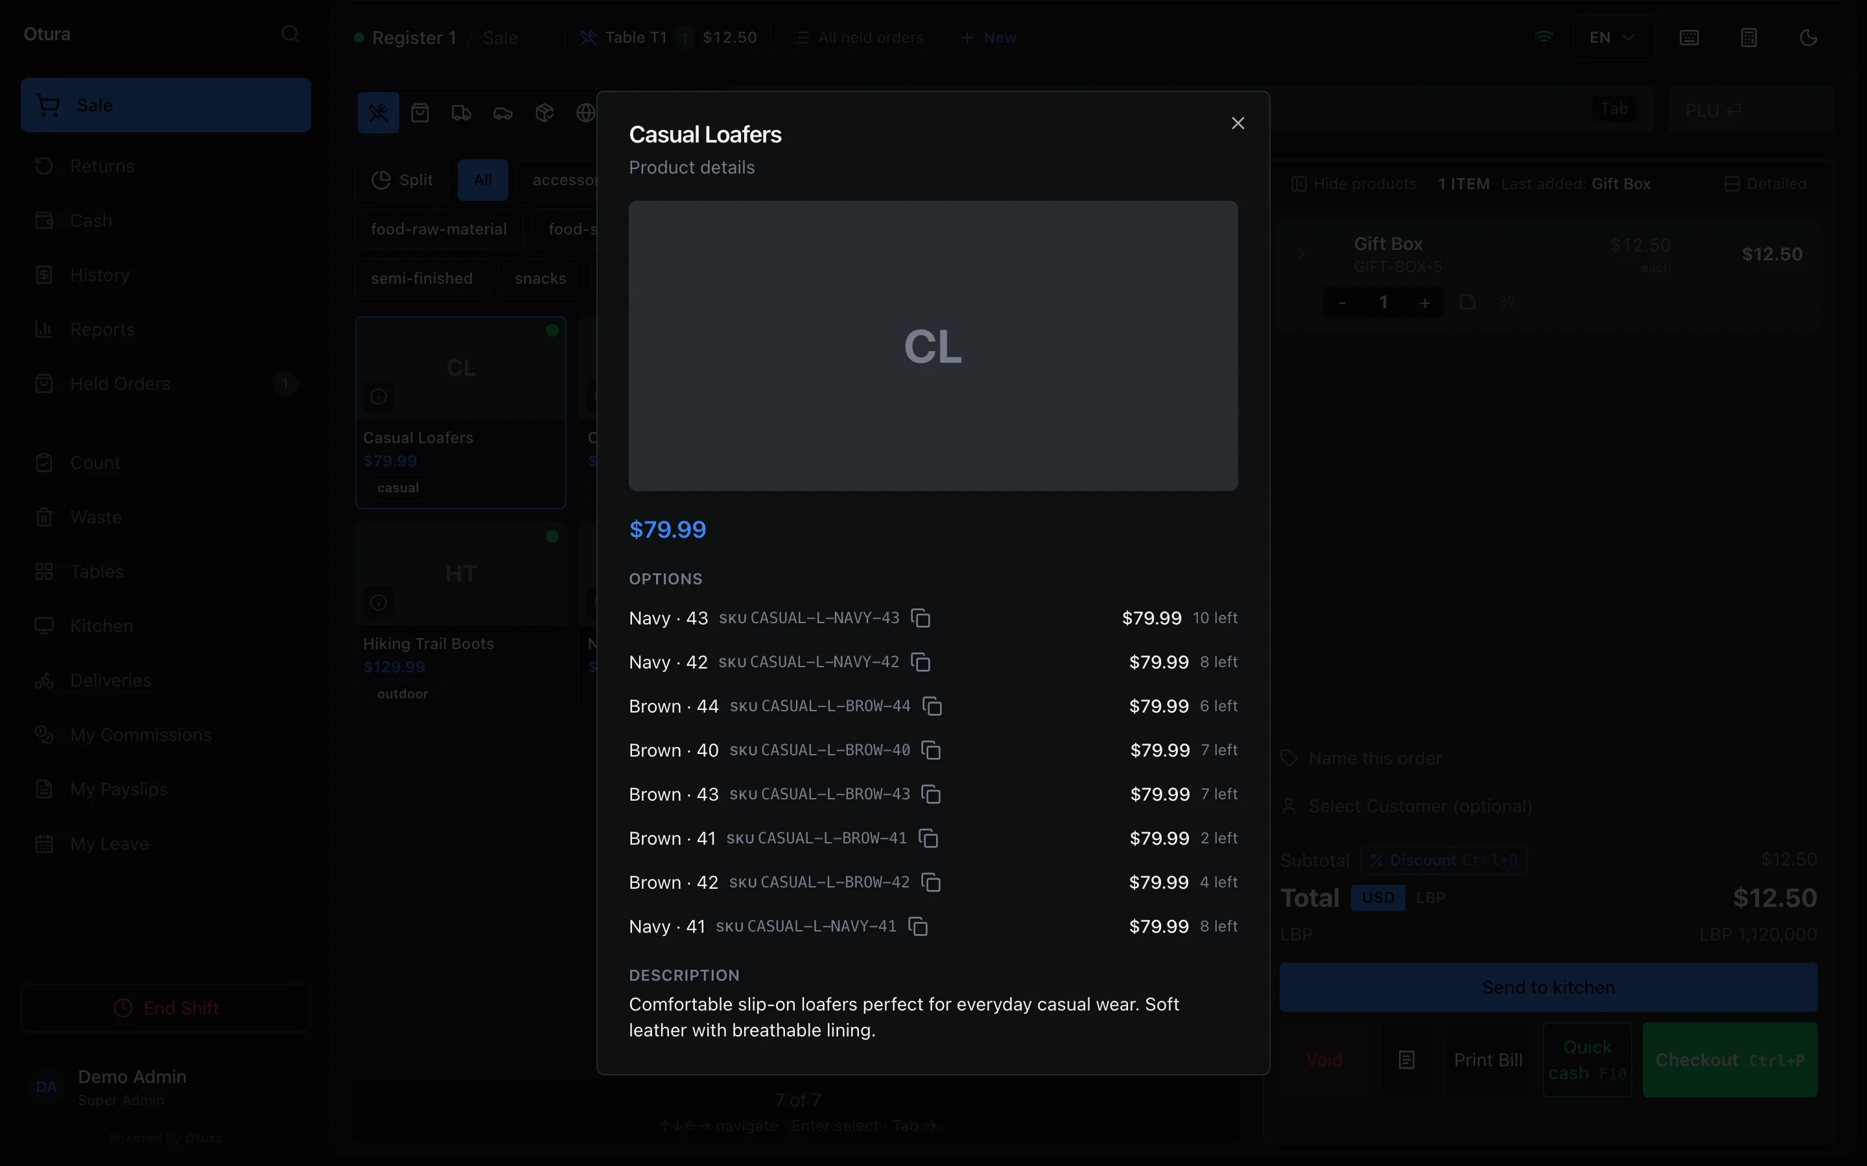
Task: Copy SKU CASUAL-L-BROW-41
Action: (x=928, y=838)
